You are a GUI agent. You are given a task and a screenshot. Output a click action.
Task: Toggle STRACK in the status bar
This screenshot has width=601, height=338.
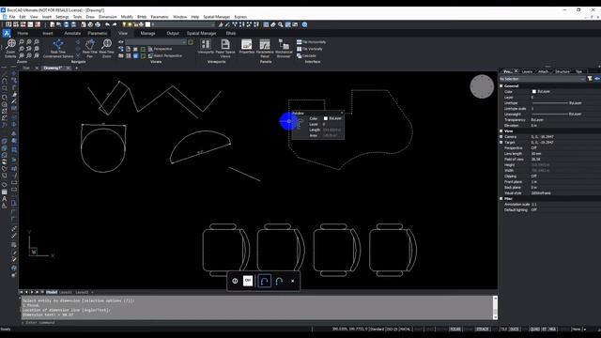482,329
